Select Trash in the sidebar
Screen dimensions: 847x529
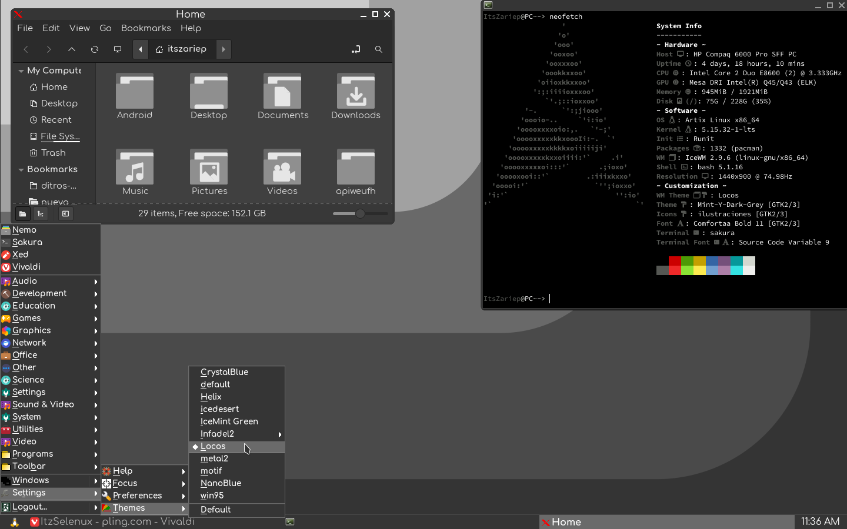53,153
